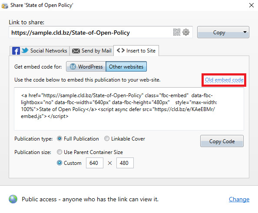This screenshot has height=213, width=258.
Task: Click the envelope mail icon
Action: [x=76, y=51]
